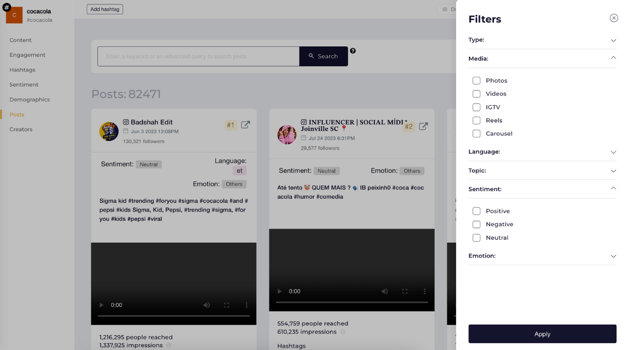Image resolution: width=627 pixels, height=350 pixels.
Task: Play the Badshah Edit video
Action: tap(102, 305)
